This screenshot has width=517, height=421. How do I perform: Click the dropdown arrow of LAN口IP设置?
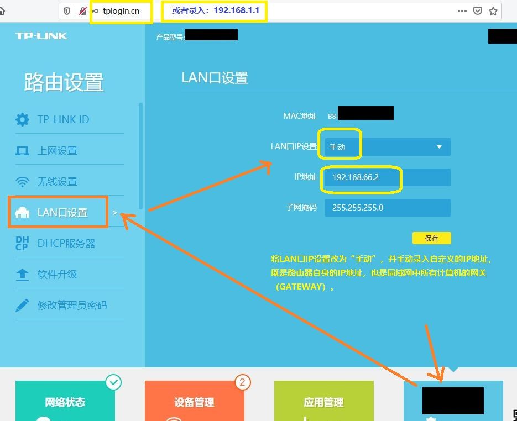pyautogui.click(x=439, y=146)
